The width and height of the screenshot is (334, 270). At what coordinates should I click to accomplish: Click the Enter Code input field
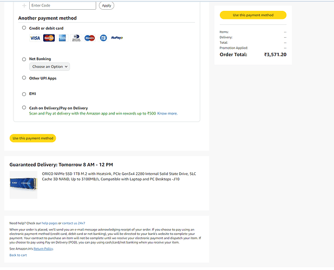click(63, 5)
